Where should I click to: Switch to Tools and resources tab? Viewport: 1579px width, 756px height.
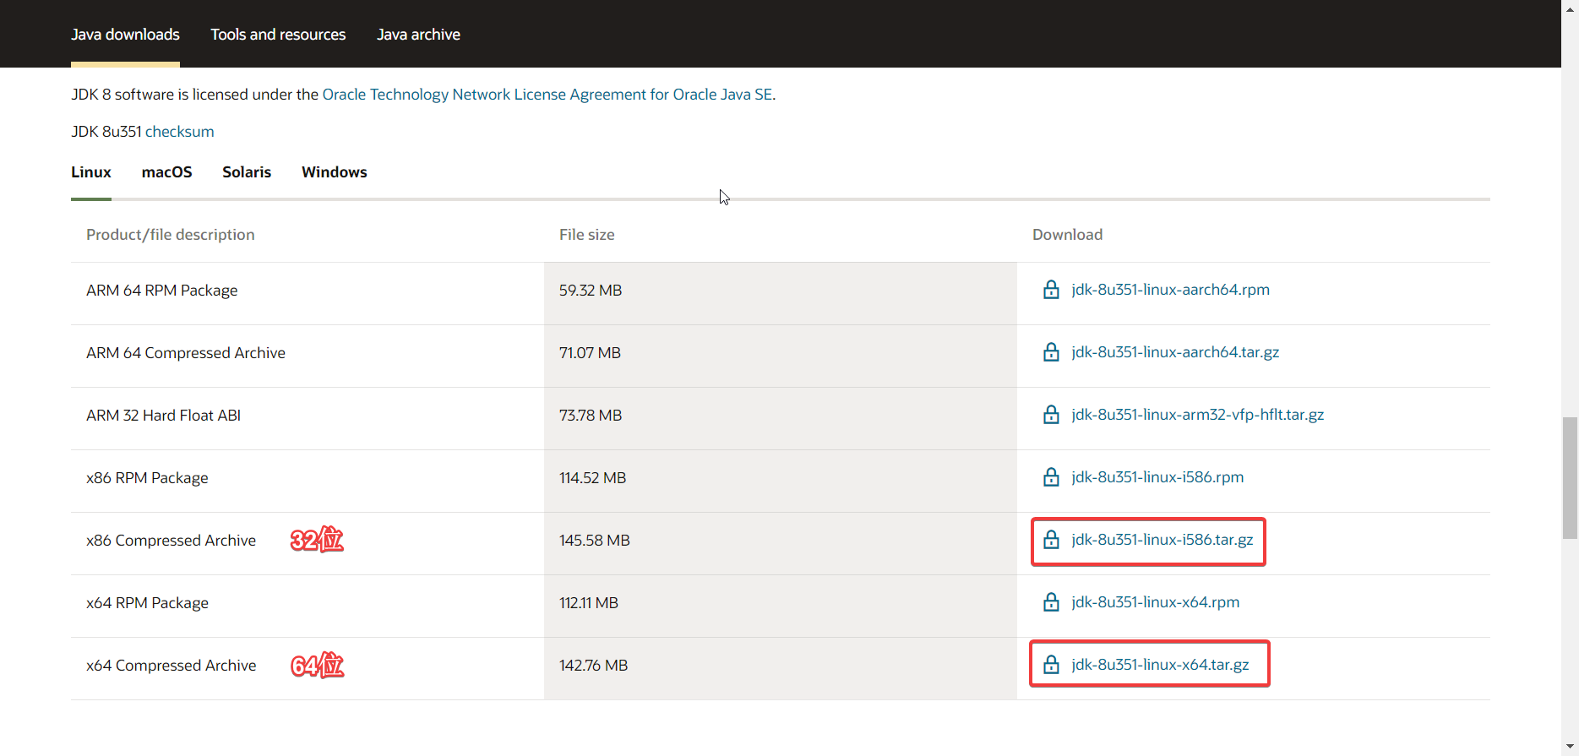(x=278, y=35)
